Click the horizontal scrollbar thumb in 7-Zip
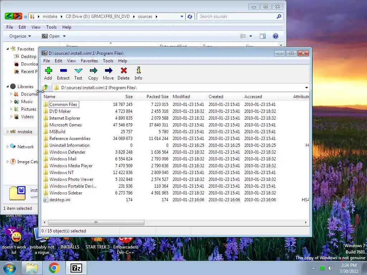This screenshot has height=275, width=367. click(x=96, y=222)
